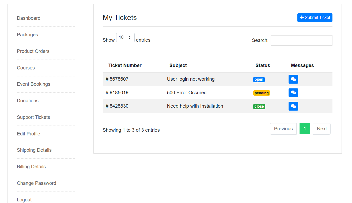Select page 1 in pagination
Image resolution: width=352 pixels, height=203 pixels.
pos(305,129)
